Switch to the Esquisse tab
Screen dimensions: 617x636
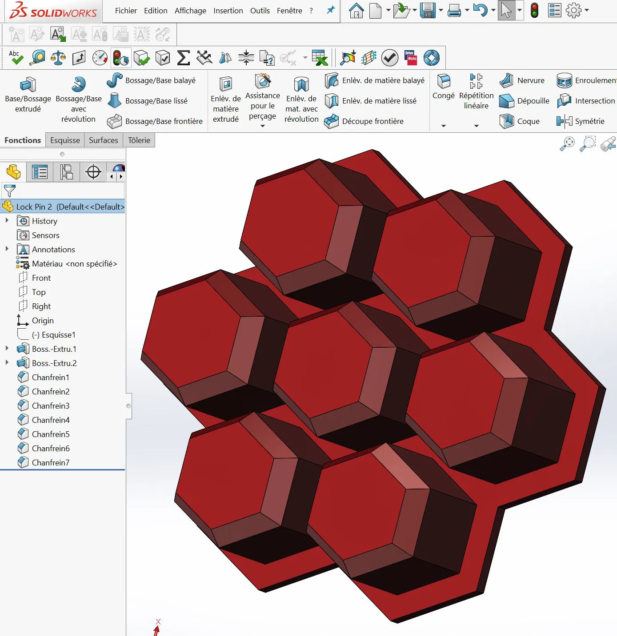pyautogui.click(x=65, y=140)
